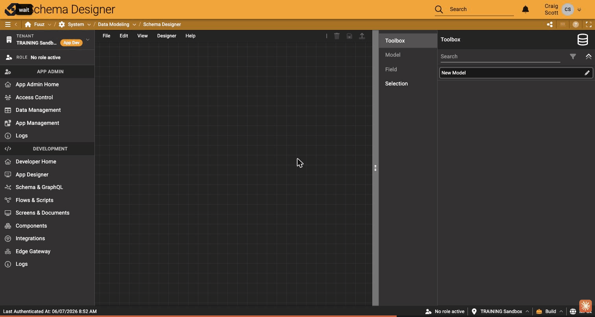This screenshot has width=595, height=317.
Task: Open the help question mark icon
Action: pos(576,24)
